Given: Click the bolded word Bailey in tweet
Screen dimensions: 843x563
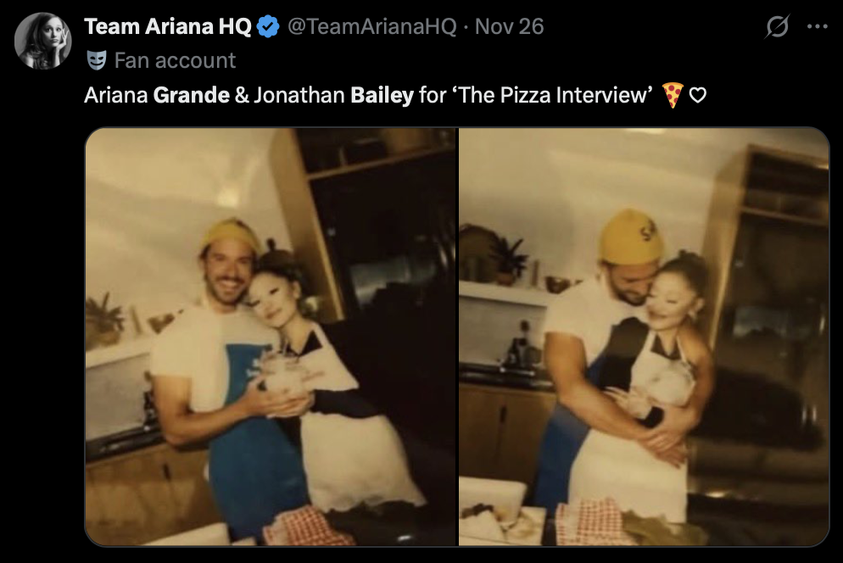Looking at the screenshot, I should (382, 95).
